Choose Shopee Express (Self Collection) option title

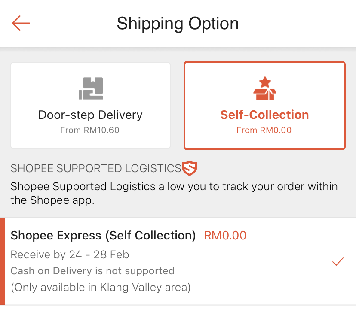pyautogui.click(x=103, y=236)
